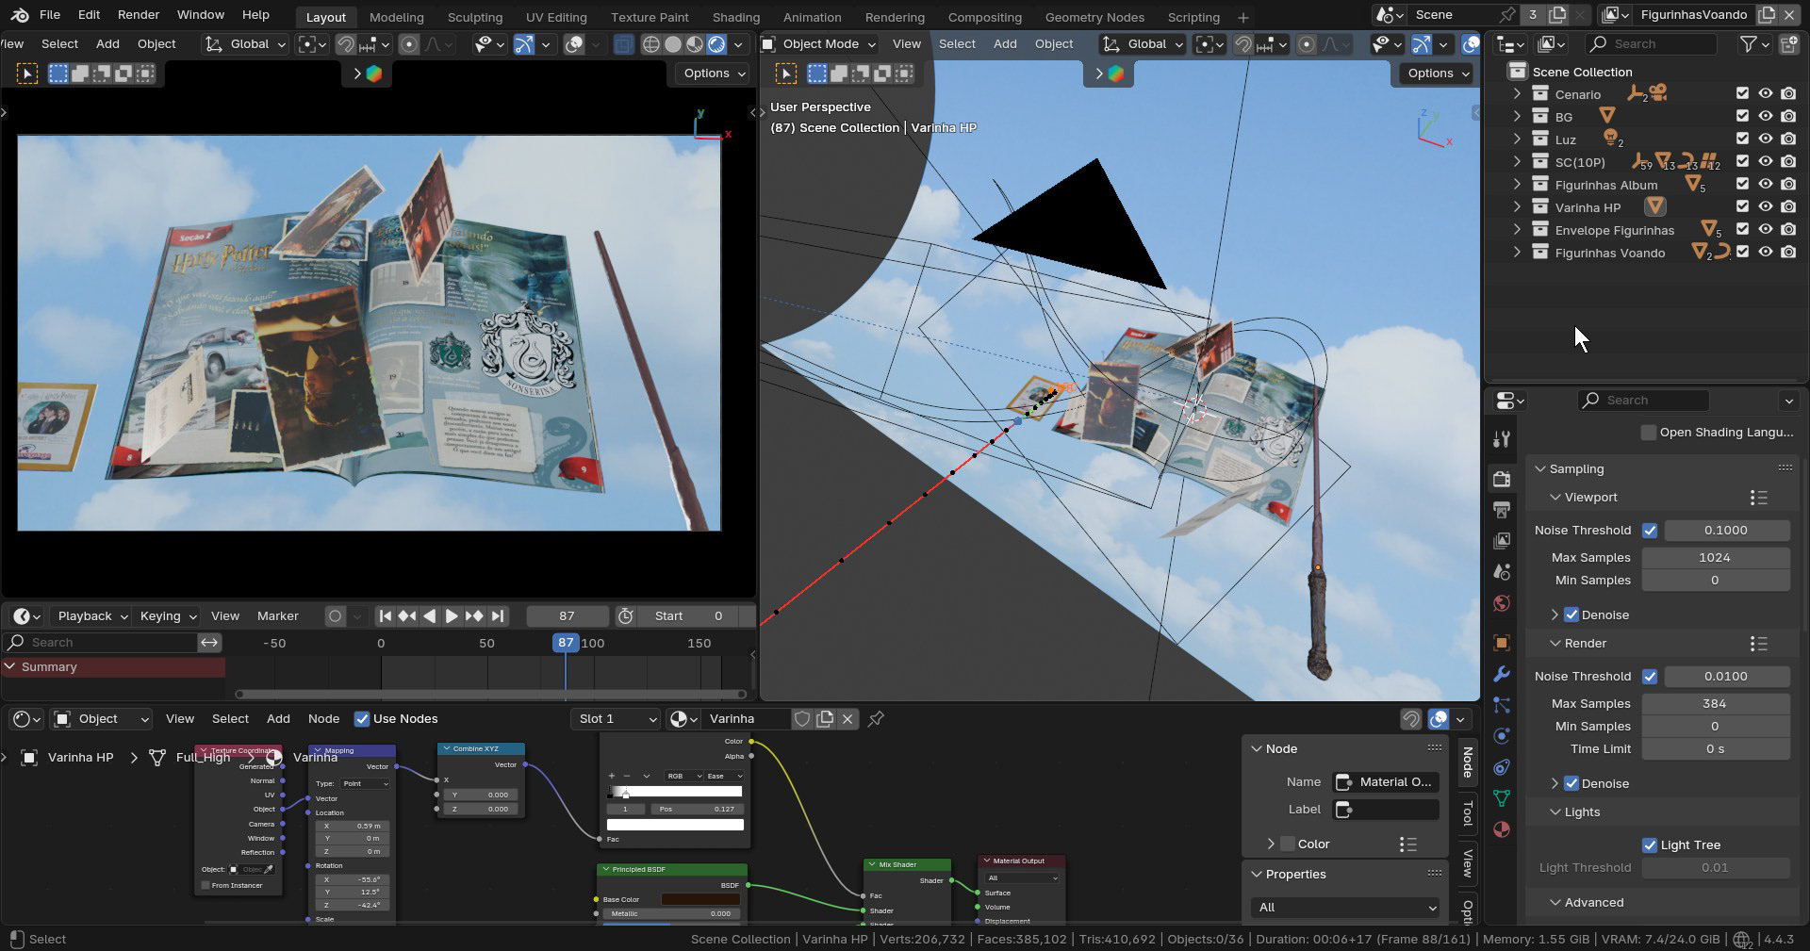Enable Open Shading Language checkbox
The height and width of the screenshot is (951, 1810).
pos(1649,433)
